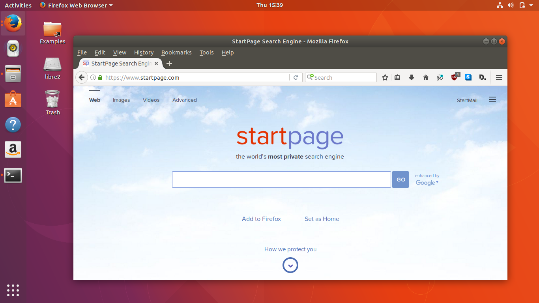
Task: Click the 'How we protect you' link
Action: tap(290, 249)
